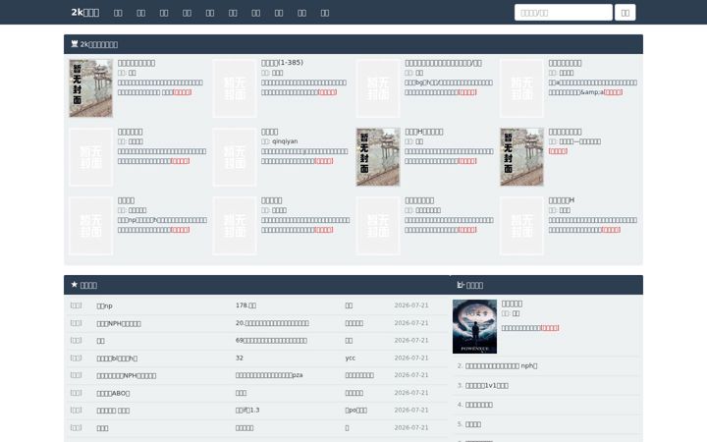Open chapter link starting with "178."

coord(245,305)
